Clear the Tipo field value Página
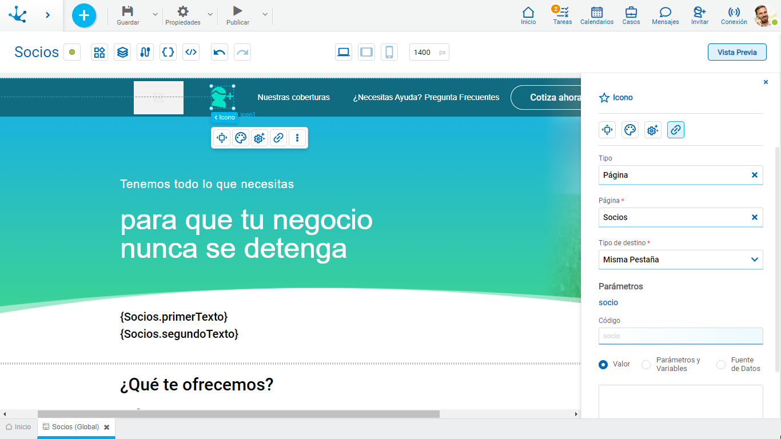 [754, 175]
